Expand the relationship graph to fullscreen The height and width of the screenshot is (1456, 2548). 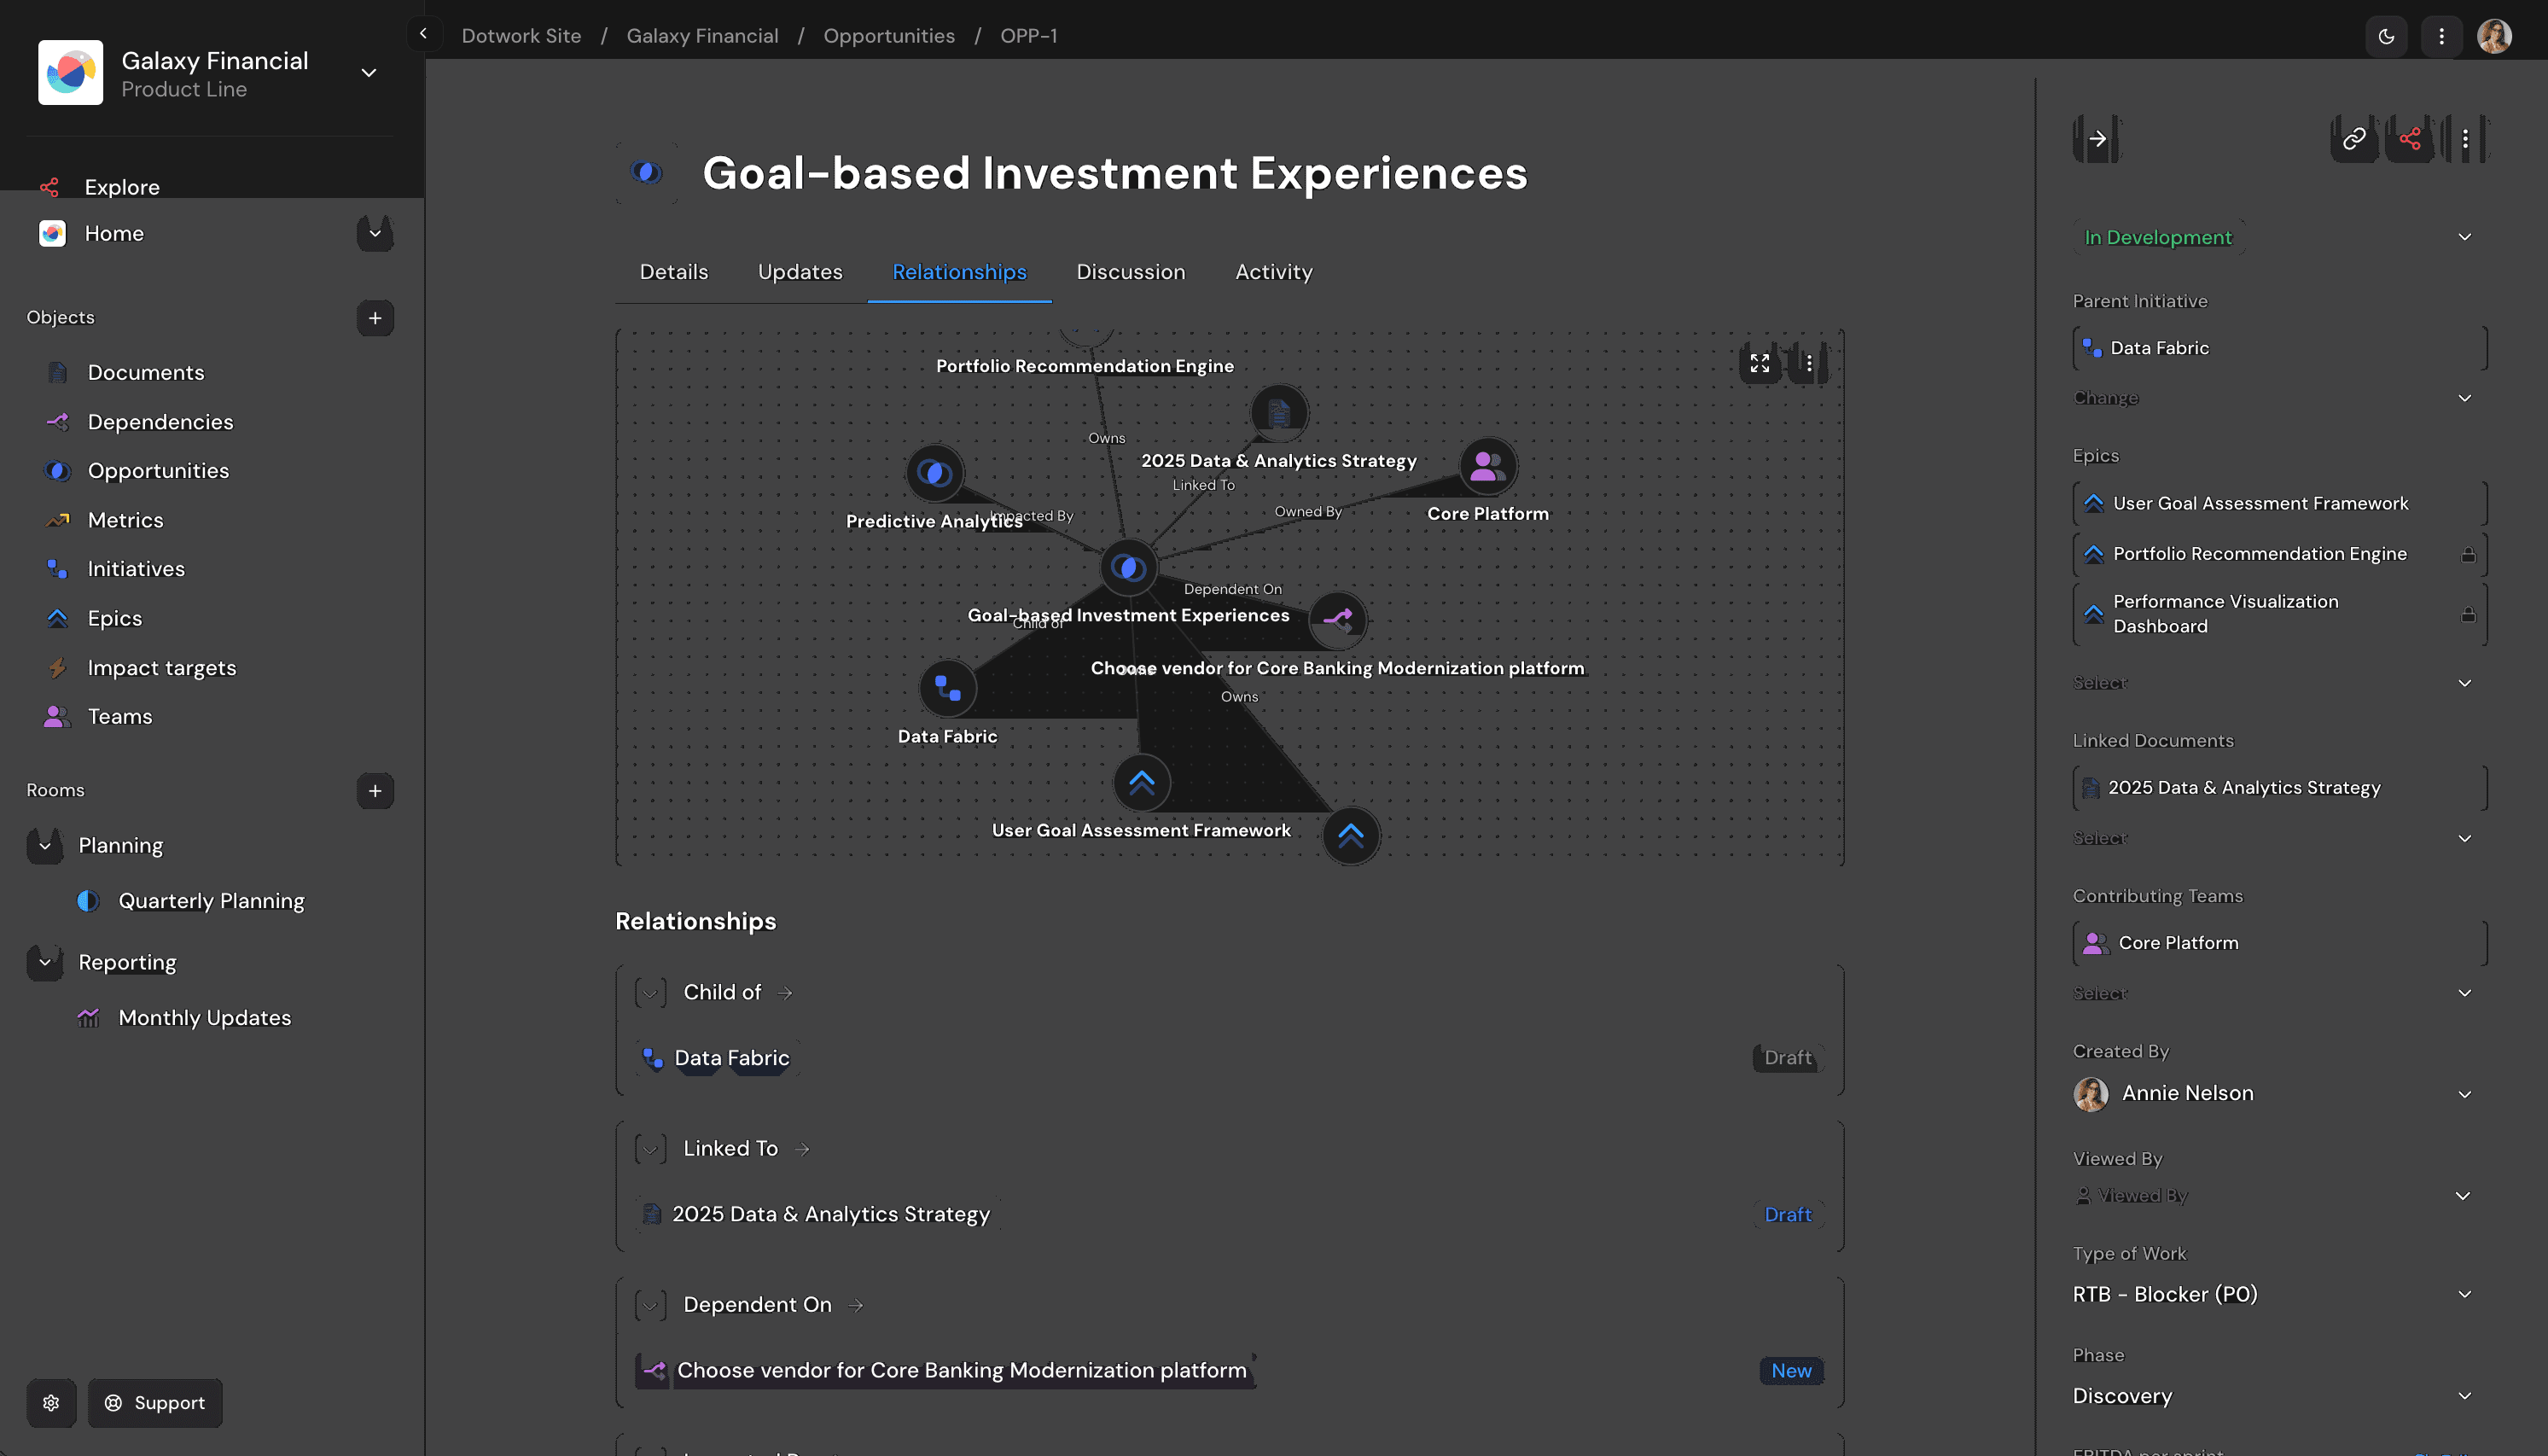click(x=1760, y=363)
